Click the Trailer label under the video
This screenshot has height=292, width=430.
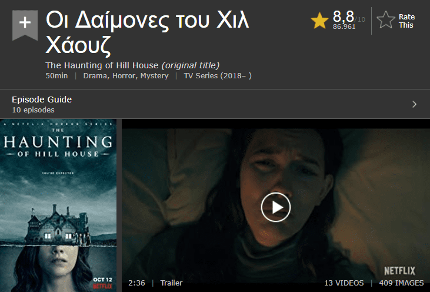tap(171, 283)
